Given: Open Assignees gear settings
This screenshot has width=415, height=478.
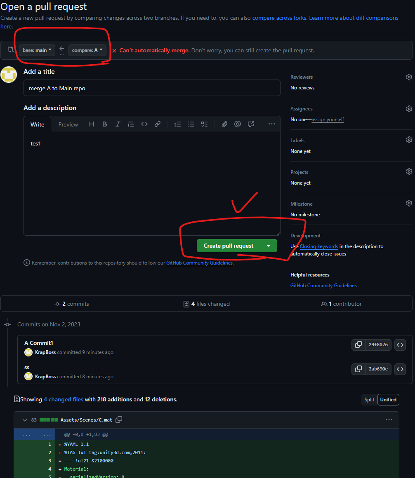Looking at the screenshot, I should (409, 109).
